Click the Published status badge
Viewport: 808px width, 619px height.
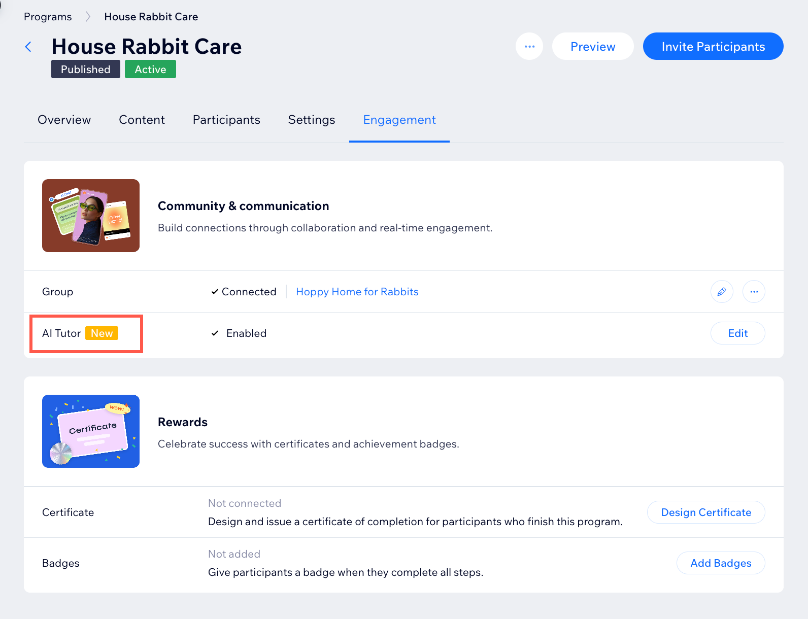click(85, 69)
